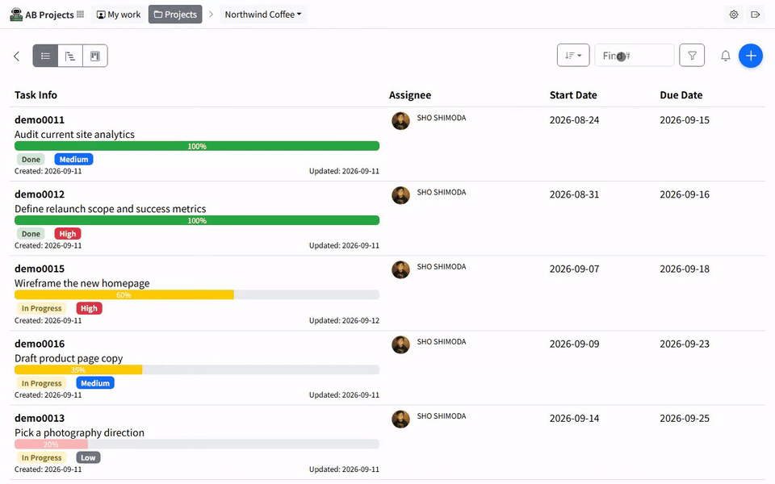The width and height of the screenshot is (775, 484).
Task: Click start date 2026-09-09
Action: tap(574, 344)
